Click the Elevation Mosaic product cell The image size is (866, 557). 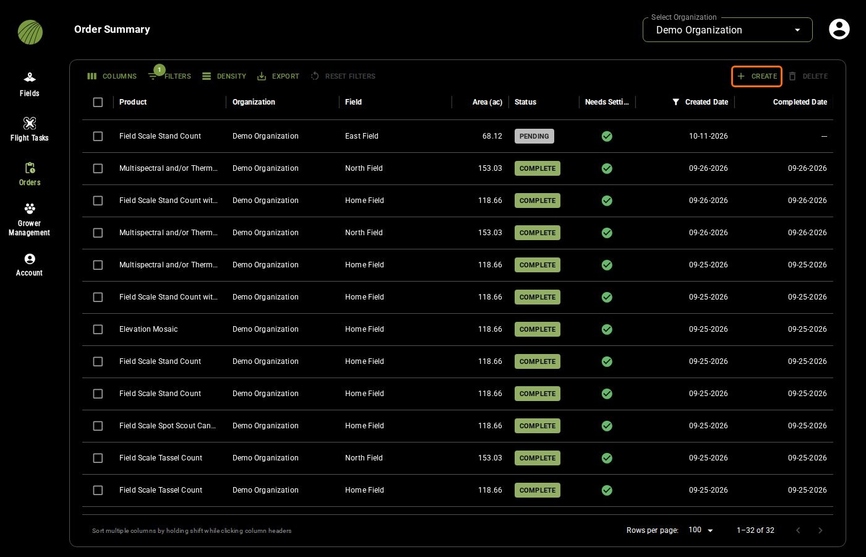(x=148, y=329)
